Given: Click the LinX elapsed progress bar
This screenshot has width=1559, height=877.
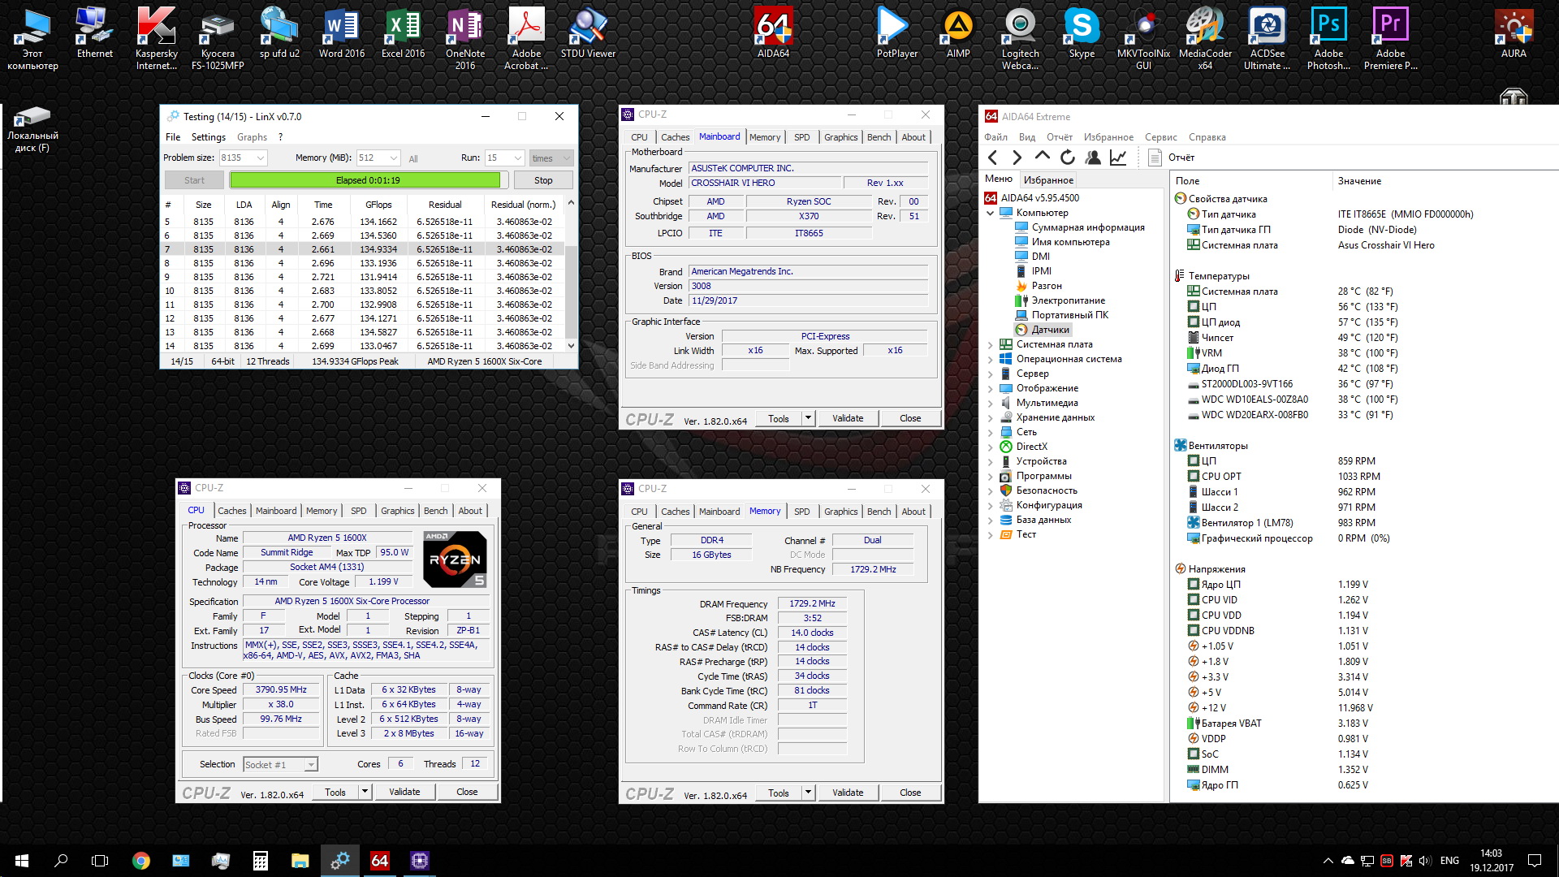Looking at the screenshot, I should (x=368, y=180).
